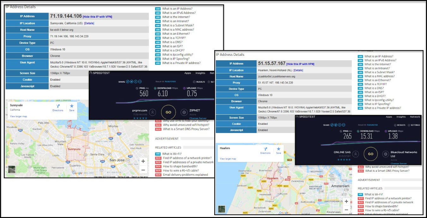Click "Hide this IP with VPN" next to 71.19.144.106
427x218 pixels.
pos(97,17)
